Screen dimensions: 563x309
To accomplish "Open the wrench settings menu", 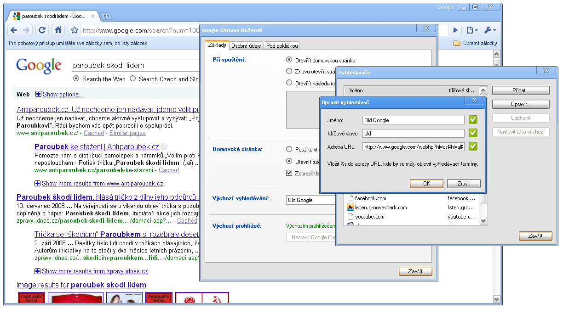I will [x=489, y=30].
